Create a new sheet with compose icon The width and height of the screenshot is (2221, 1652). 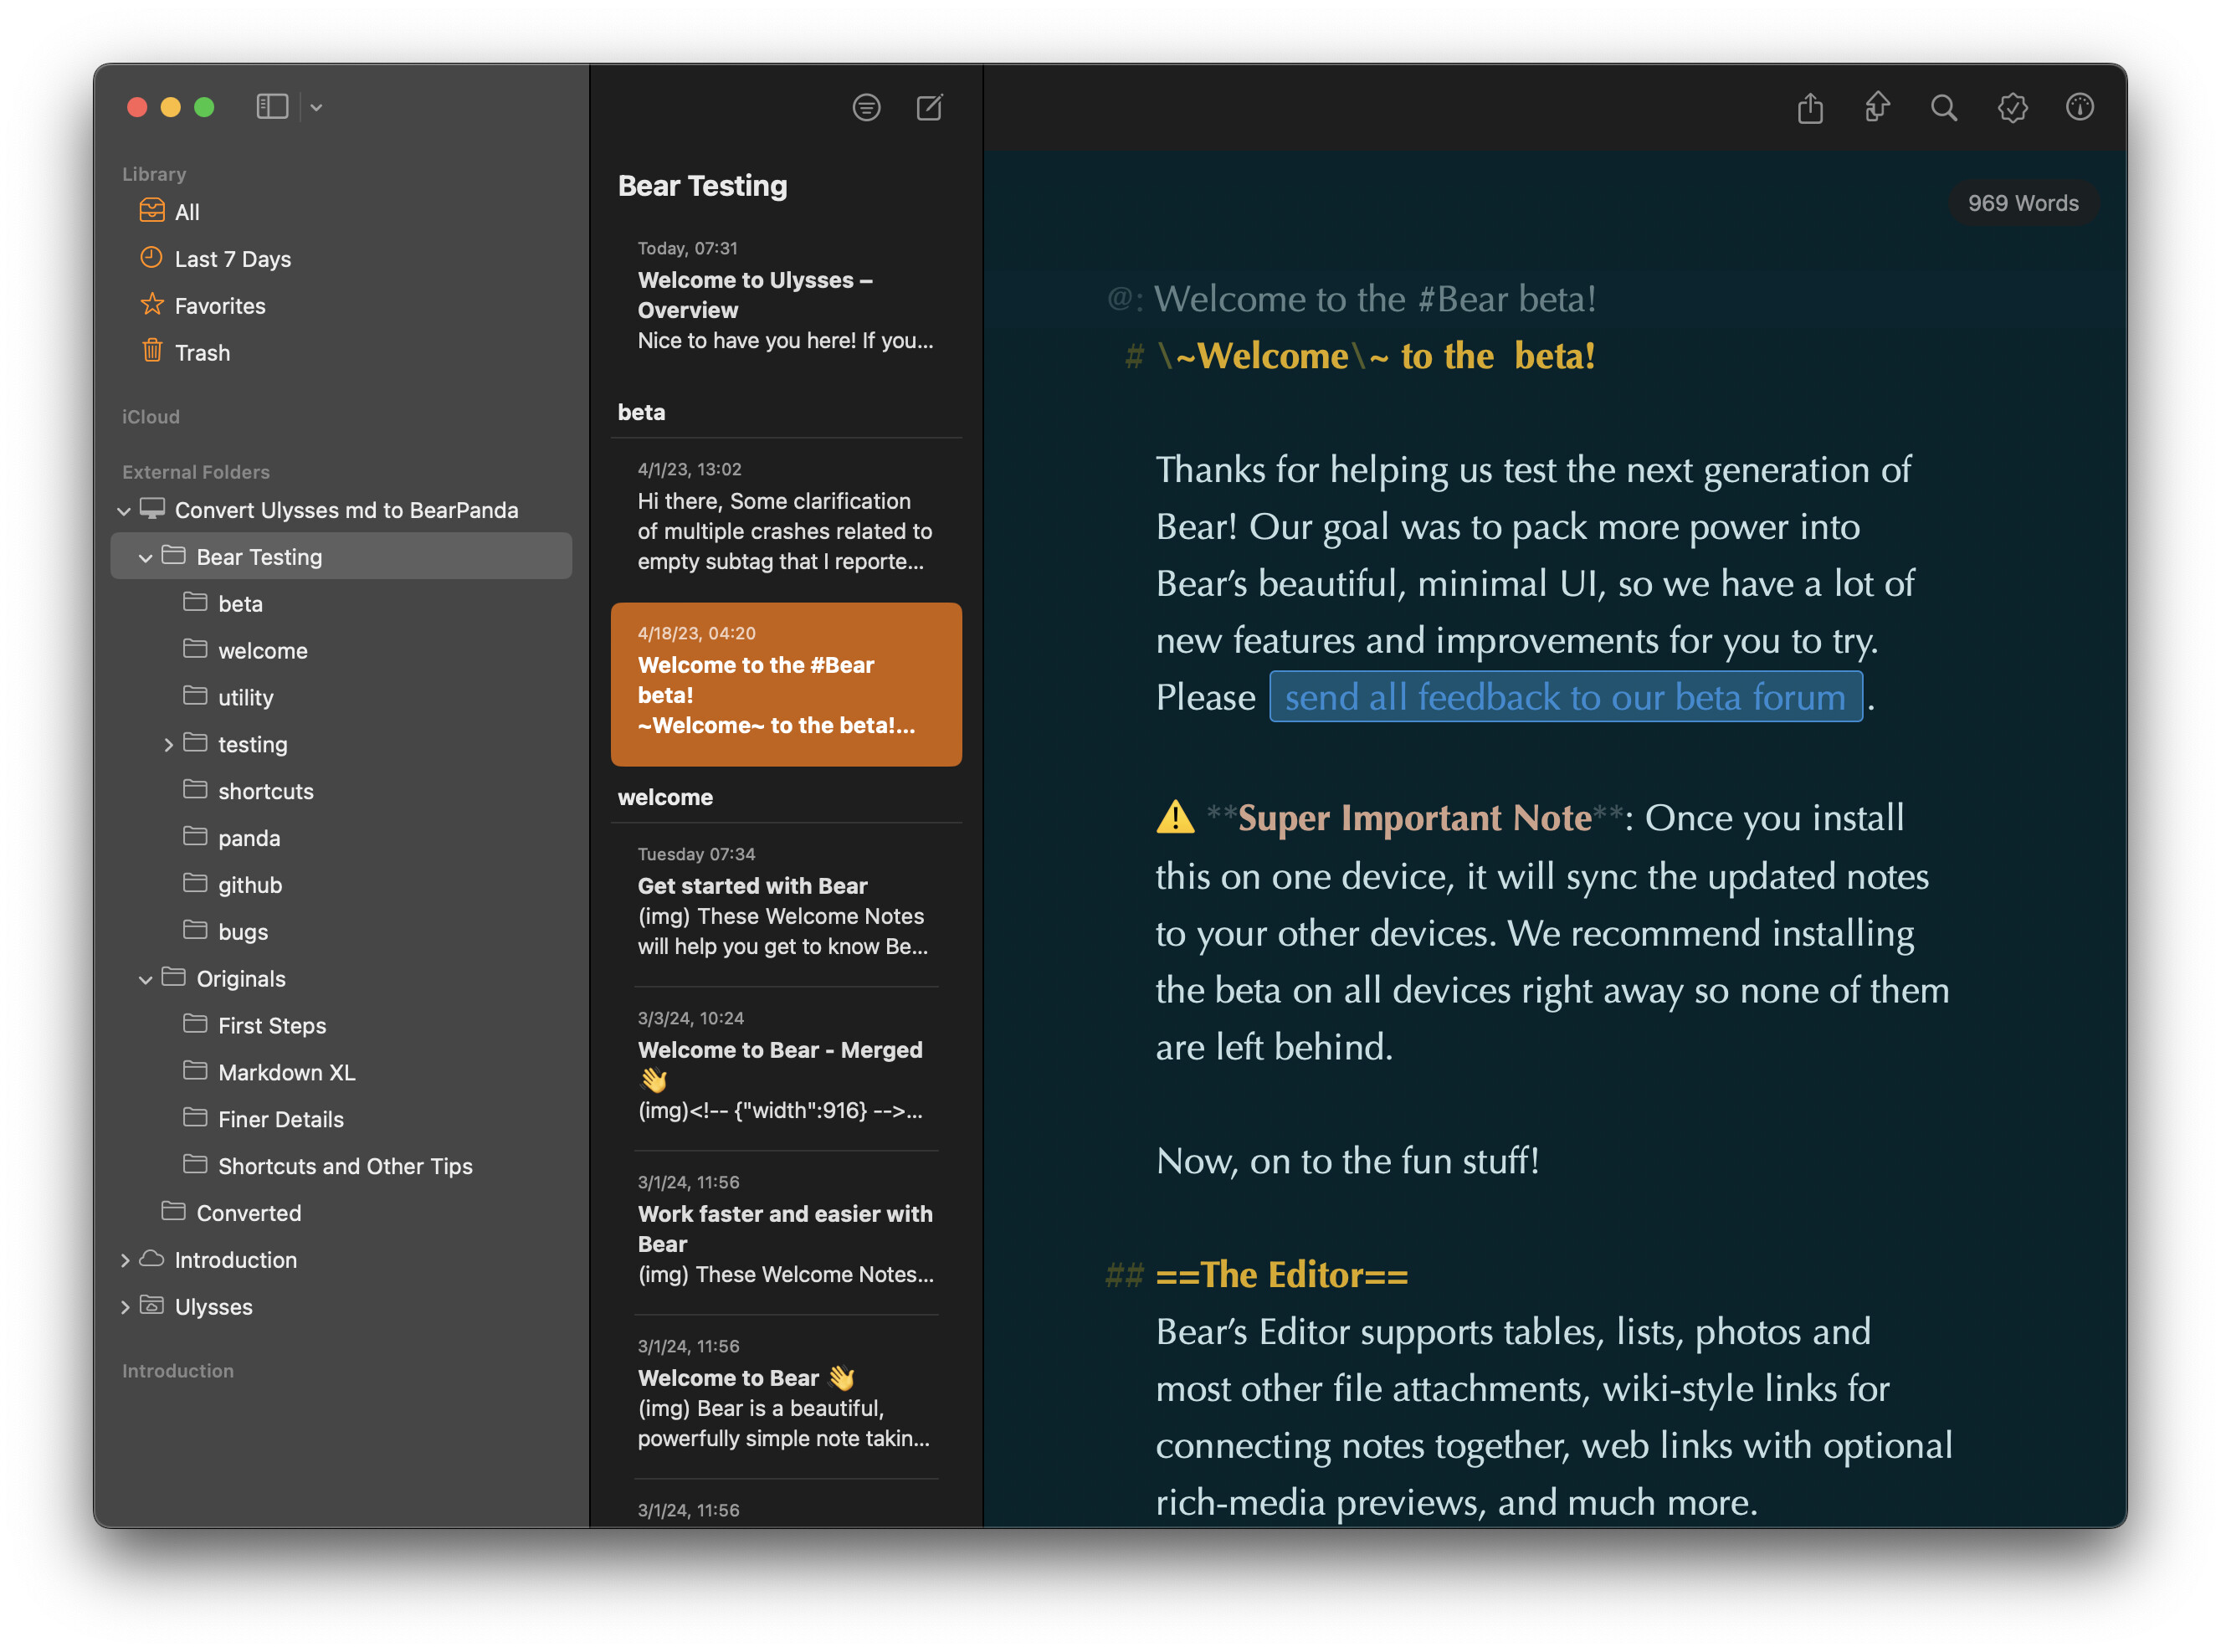click(929, 107)
